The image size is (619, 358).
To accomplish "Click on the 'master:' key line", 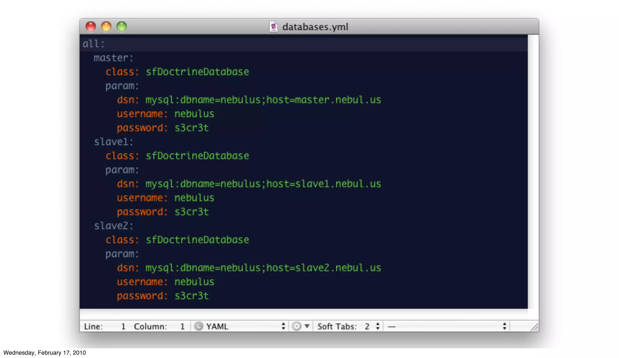I will coord(113,58).
